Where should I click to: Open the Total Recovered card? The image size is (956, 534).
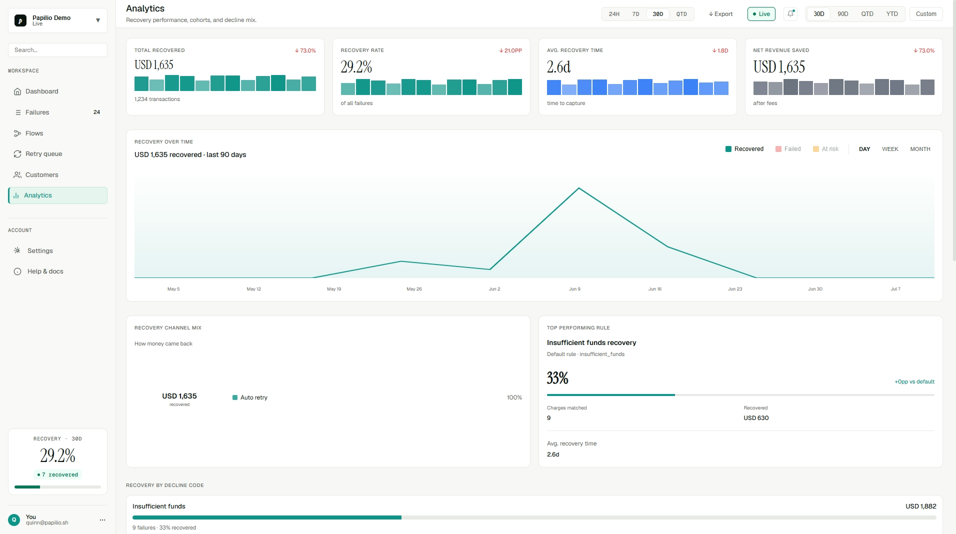(x=225, y=76)
